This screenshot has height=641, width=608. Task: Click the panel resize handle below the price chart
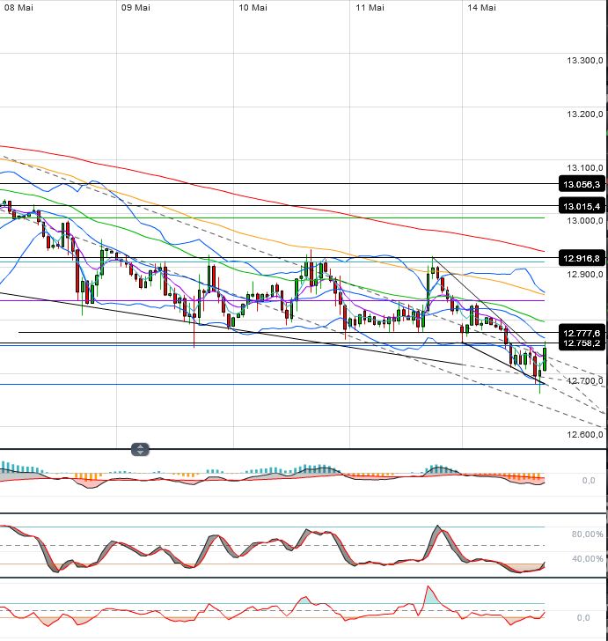(x=140, y=449)
